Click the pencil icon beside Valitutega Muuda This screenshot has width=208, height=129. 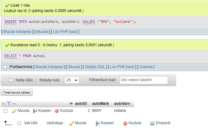click(x=72, y=123)
